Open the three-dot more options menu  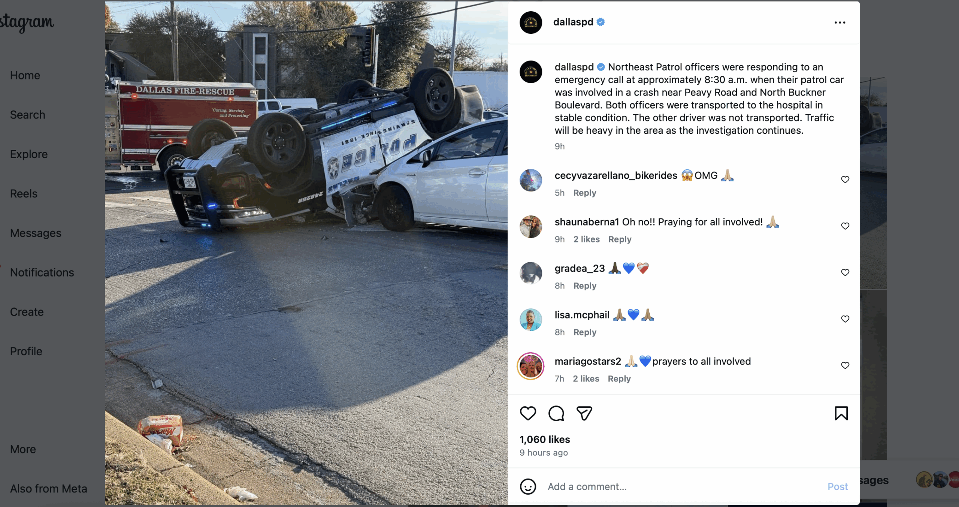[x=840, y=22]
